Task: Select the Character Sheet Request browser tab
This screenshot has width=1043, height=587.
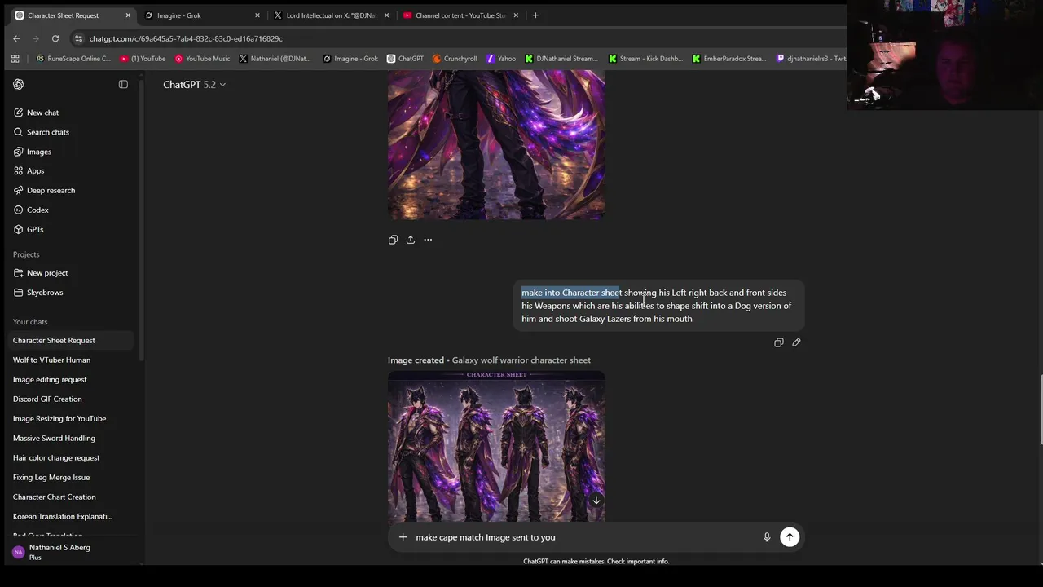Action: 72,15
